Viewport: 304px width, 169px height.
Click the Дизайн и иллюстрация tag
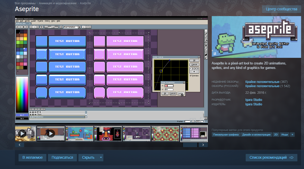coord(256,135)
